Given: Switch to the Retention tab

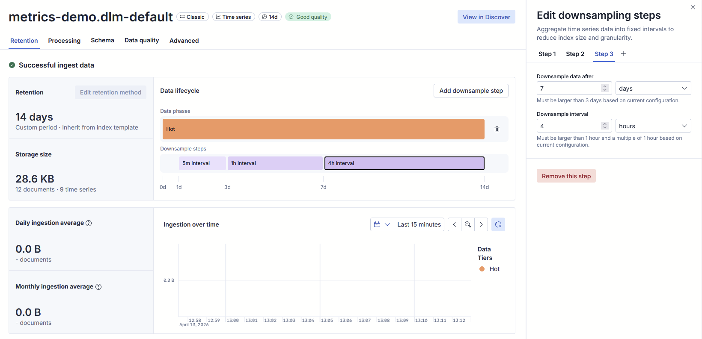Looking at the screenshot, I should (x=24, y=41).
